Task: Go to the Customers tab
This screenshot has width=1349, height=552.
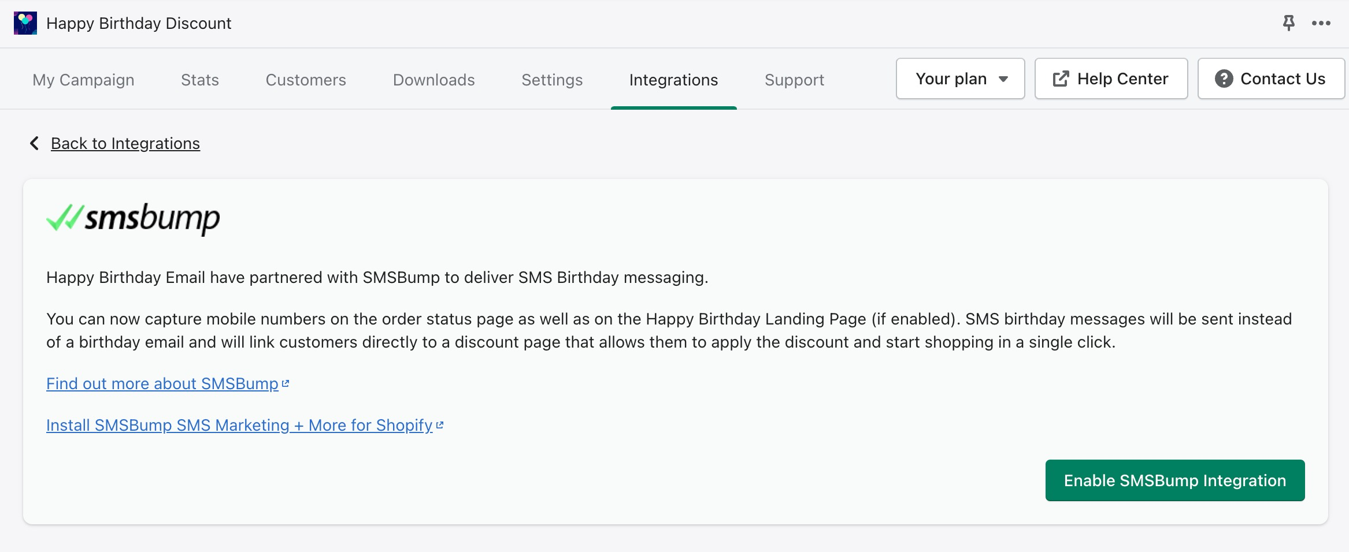Action: coord(306,80)
